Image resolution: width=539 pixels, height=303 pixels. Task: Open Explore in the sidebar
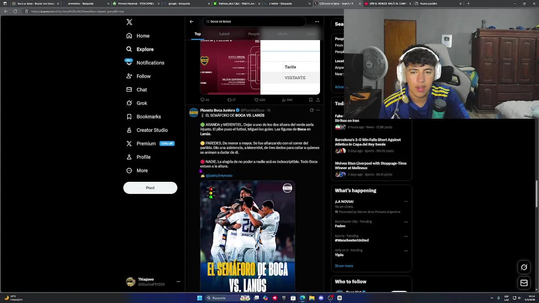(x=140, y=49)
